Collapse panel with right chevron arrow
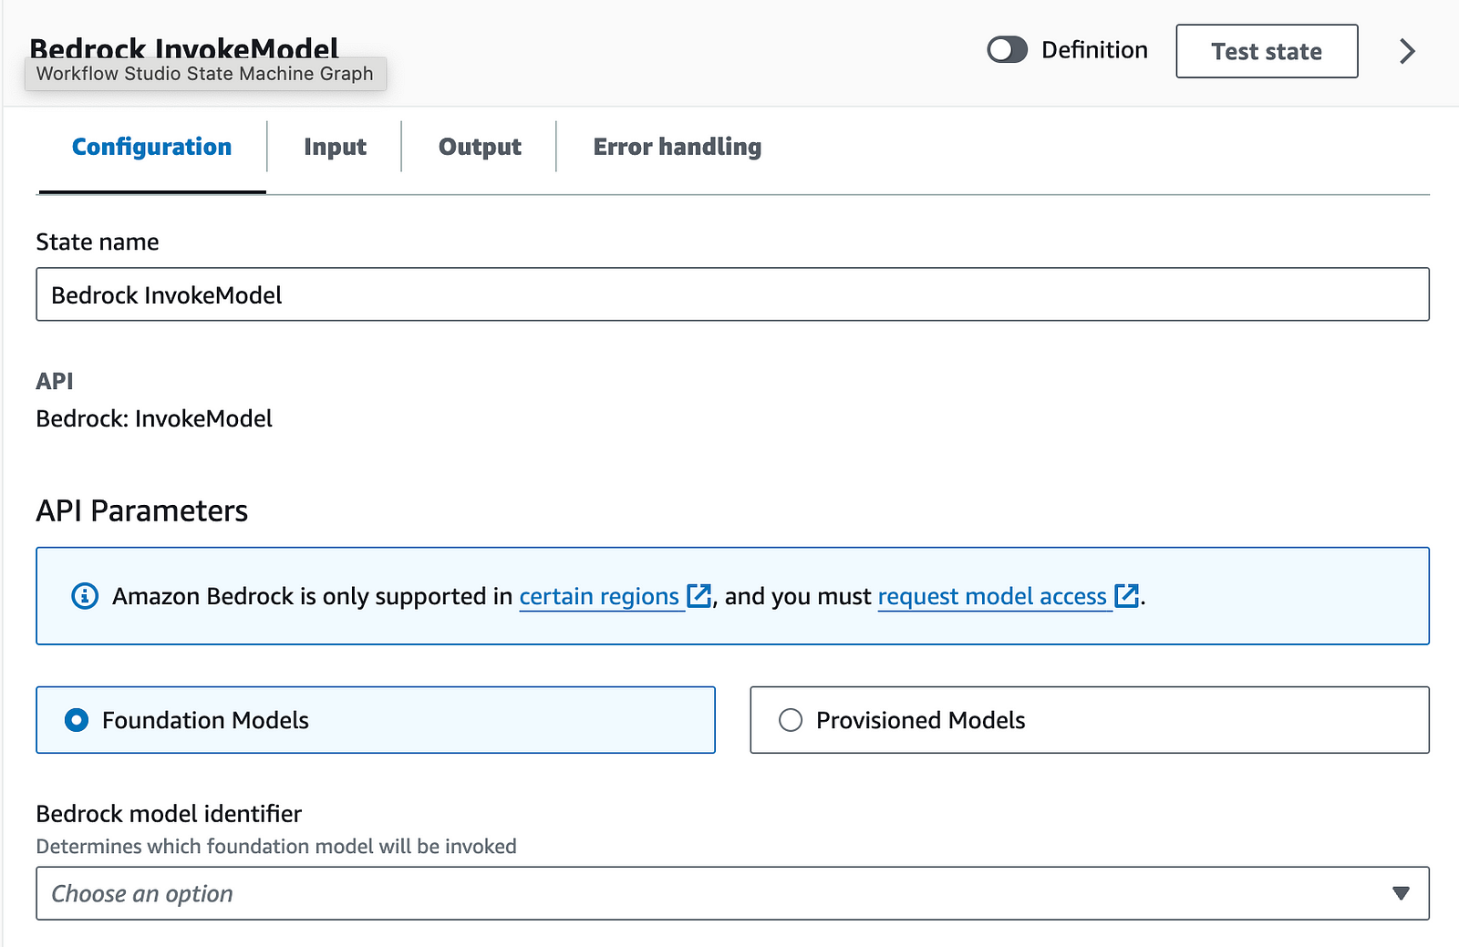 click(1407, 51)
